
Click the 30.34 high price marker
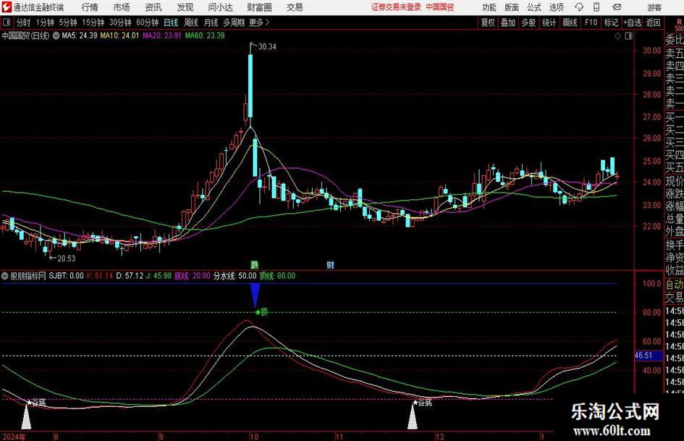pos(267,46)
